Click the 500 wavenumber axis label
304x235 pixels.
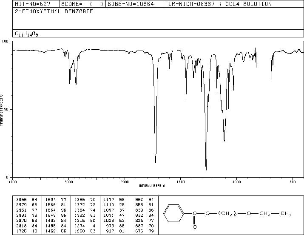(x=293, y=182)
